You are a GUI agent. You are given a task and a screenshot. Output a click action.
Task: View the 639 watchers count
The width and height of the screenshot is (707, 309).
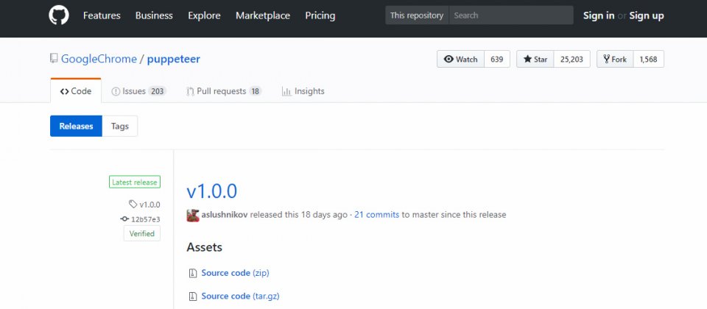point(497,59)
